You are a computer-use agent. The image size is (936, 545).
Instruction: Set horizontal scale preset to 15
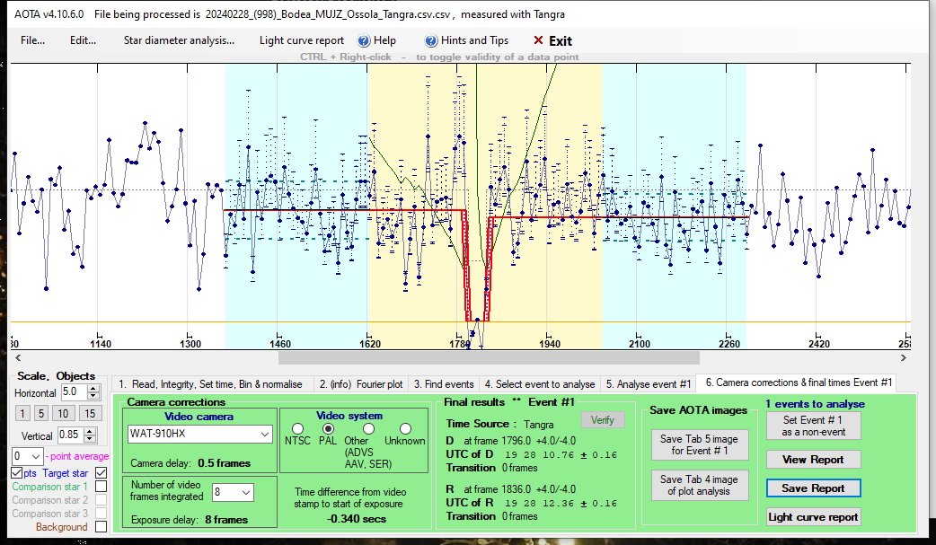[x=90, y=413]
